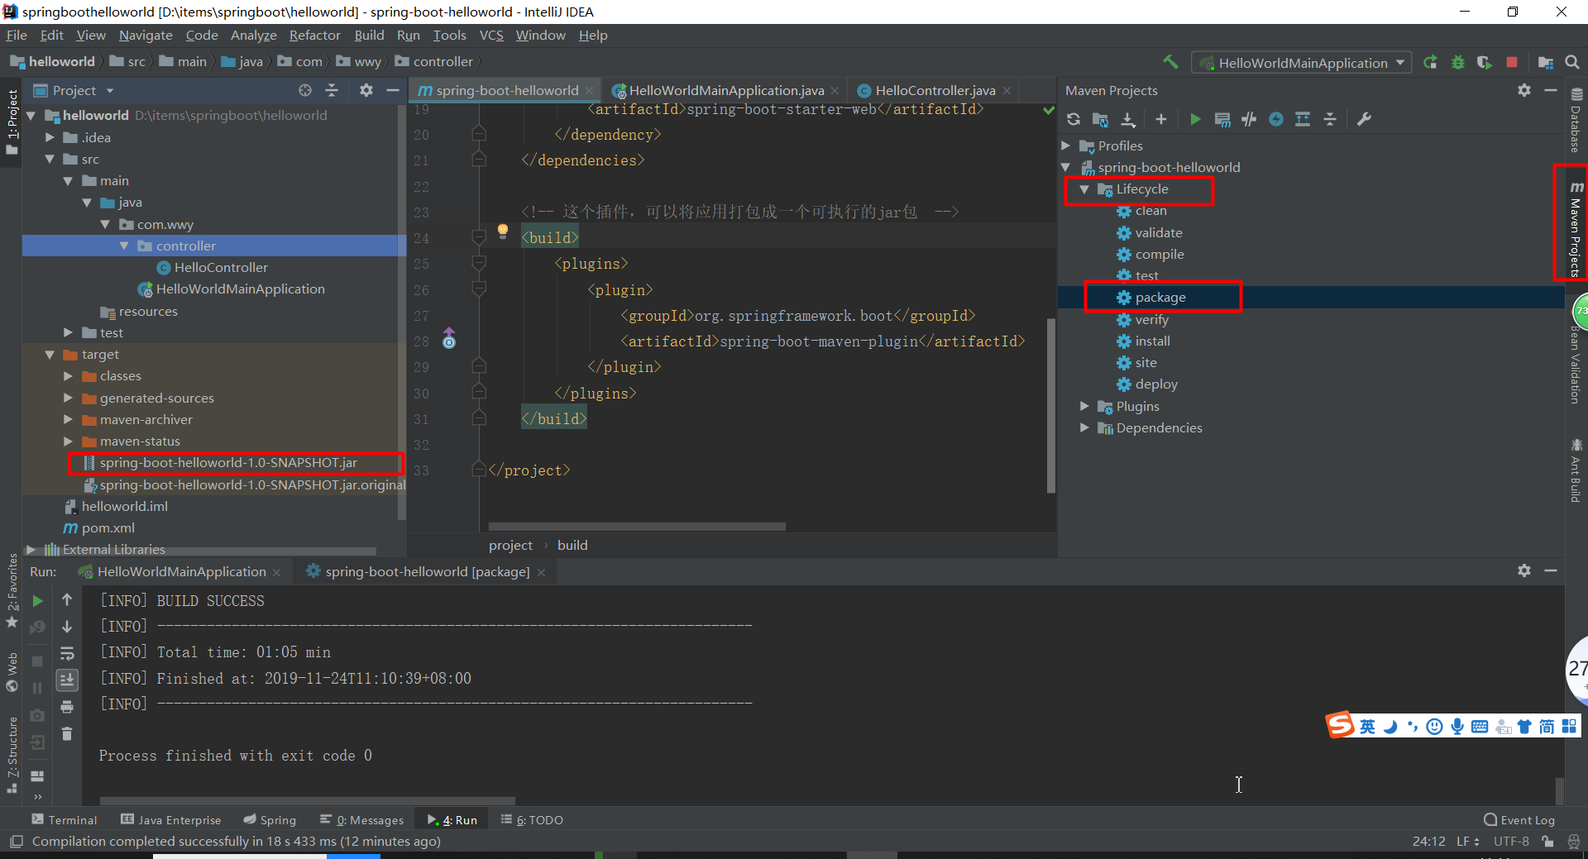Switch to HelloController.java editor tab
This screenshot has height=859, width=1588.
(935, 90)
